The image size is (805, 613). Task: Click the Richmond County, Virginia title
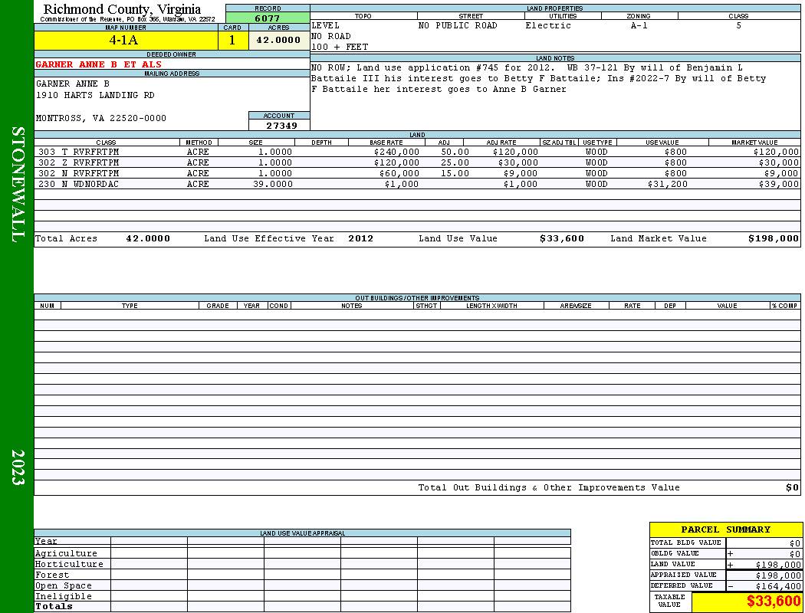tap(122, 9)
